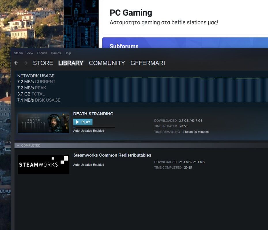The height and width of the screenshot is (230, 268).
Task: Open the COMMUNITY tab
Action: (x=107, y=63)
